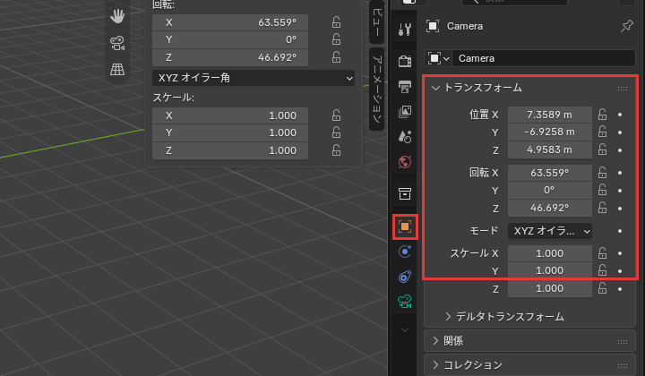Click sidebar rotation X field 63.559°
Image resolution: width=645 pixels, height=376 pixels.
coord(230,22)
